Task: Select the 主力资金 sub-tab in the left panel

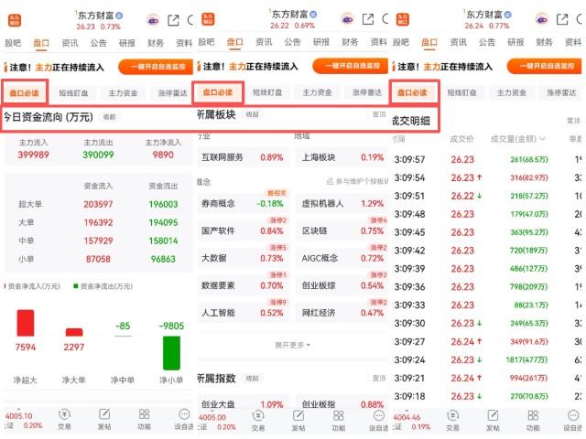Action: click(x=123, y=92)
